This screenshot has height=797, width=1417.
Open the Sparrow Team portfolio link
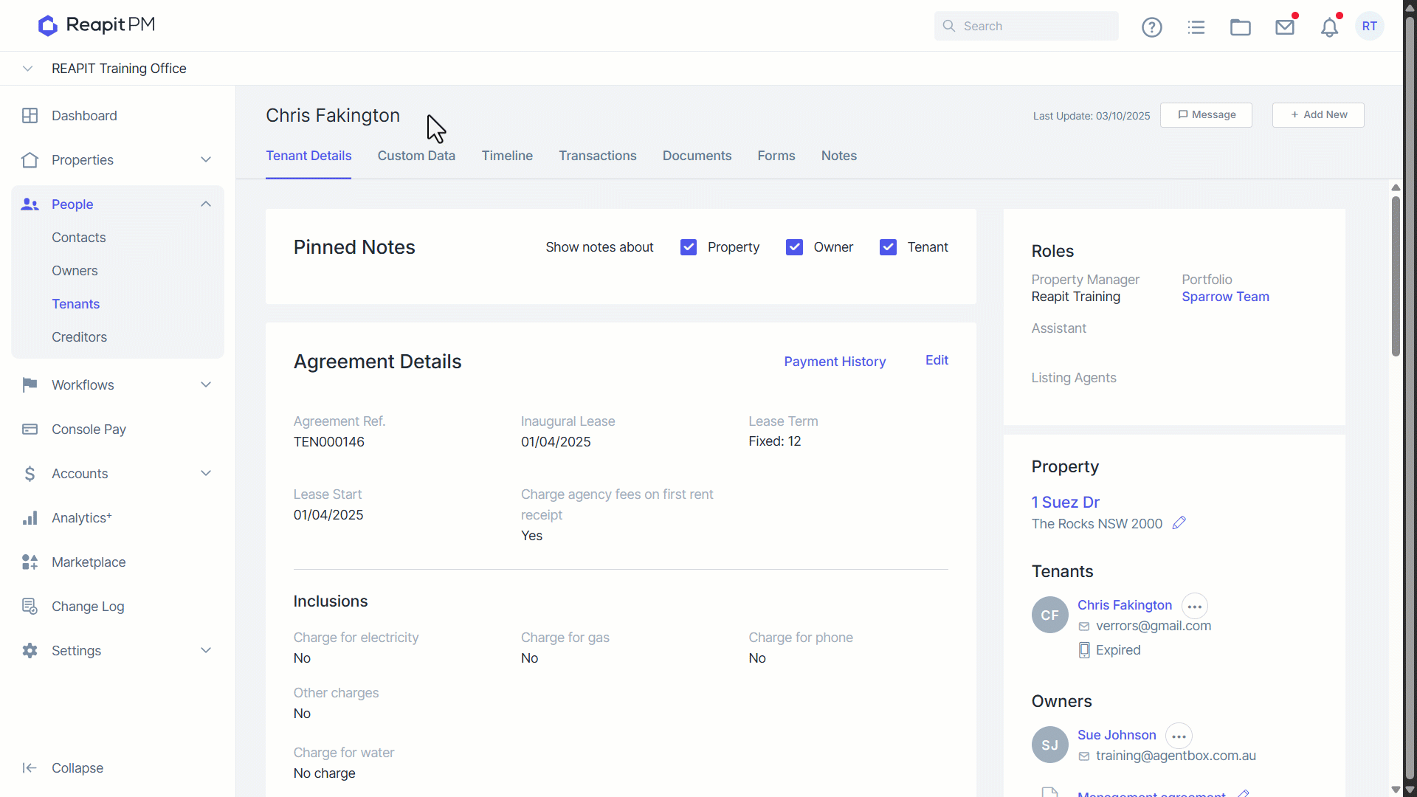(1225, 297)
